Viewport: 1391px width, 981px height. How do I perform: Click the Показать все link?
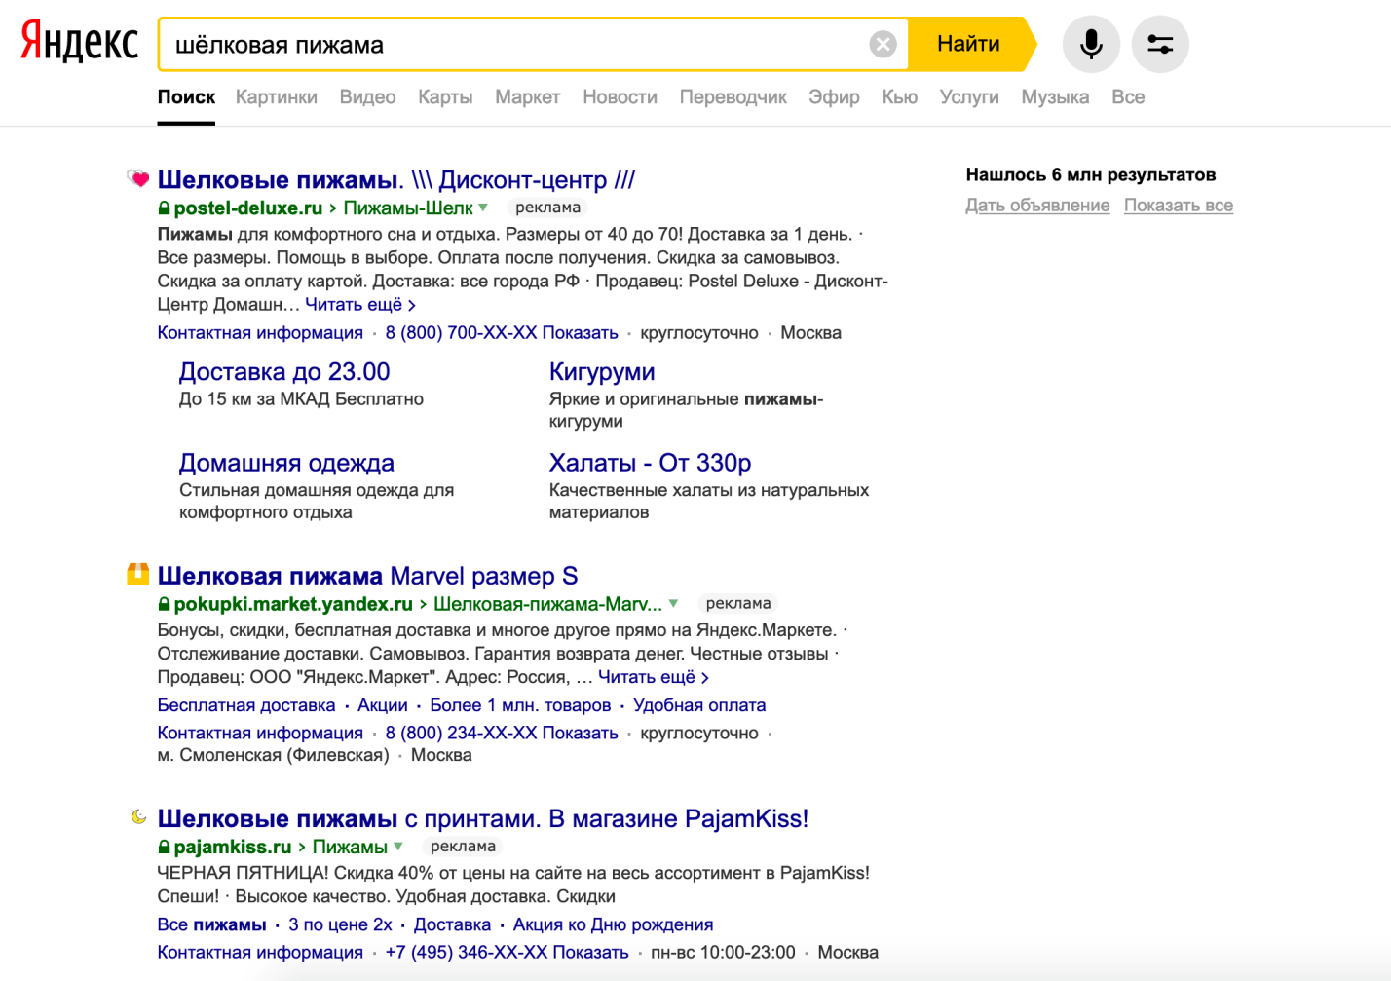[1178, 206]
